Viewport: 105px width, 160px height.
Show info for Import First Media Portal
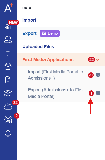point(98,75)
